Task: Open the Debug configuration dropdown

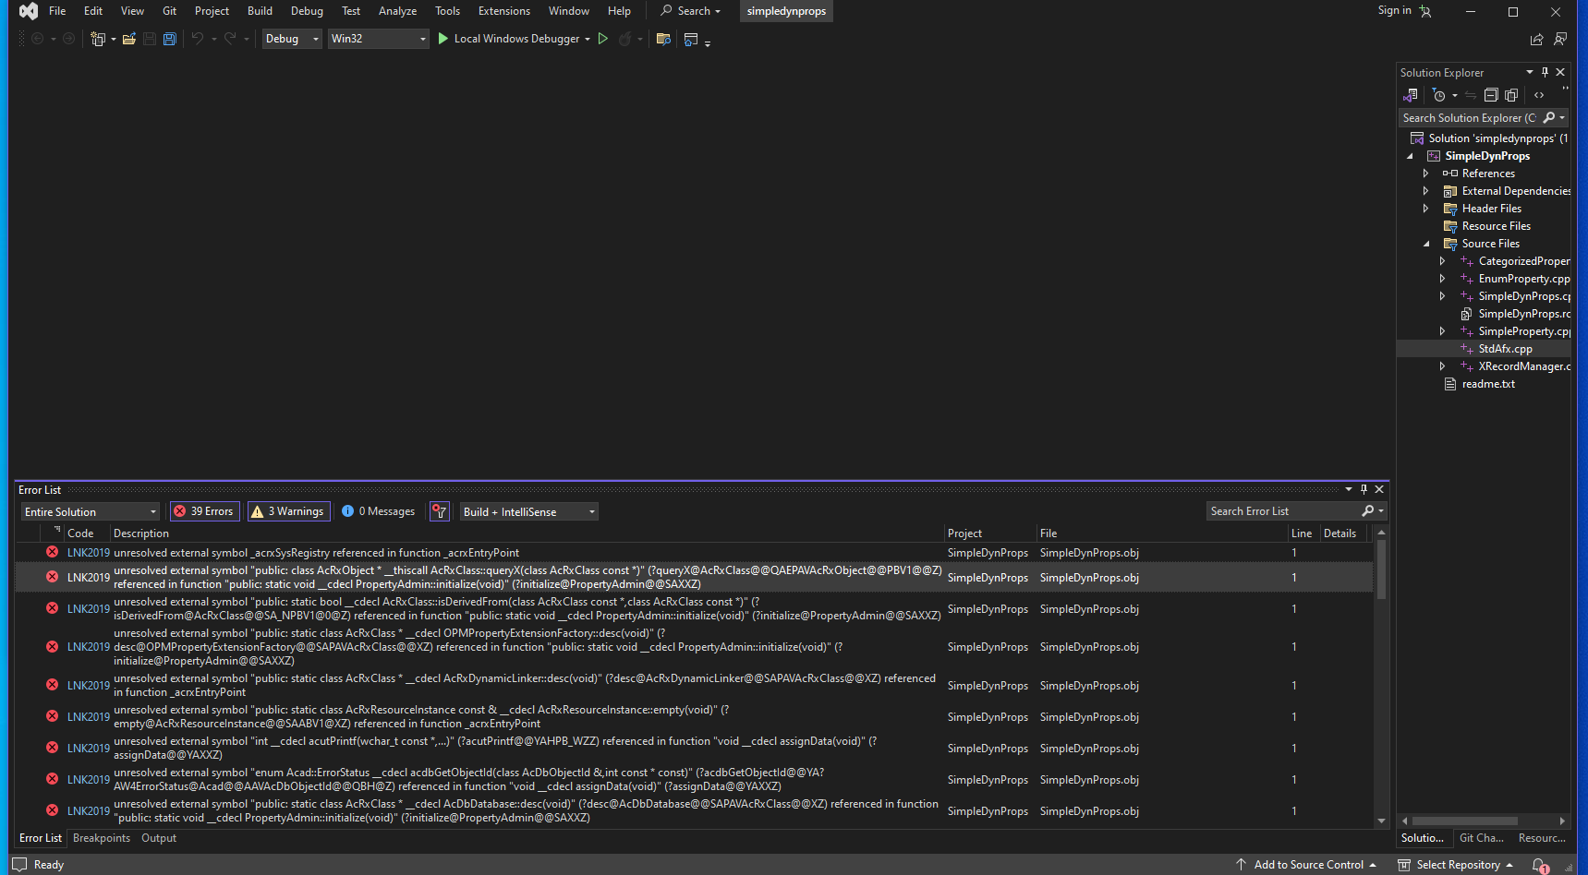Action: pyautogui.click(x=292, y=39)
